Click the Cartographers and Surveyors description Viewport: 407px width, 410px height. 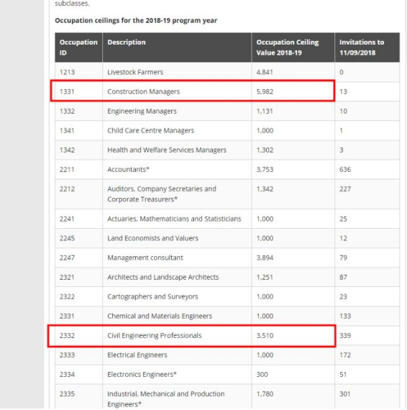coord(152,297)
